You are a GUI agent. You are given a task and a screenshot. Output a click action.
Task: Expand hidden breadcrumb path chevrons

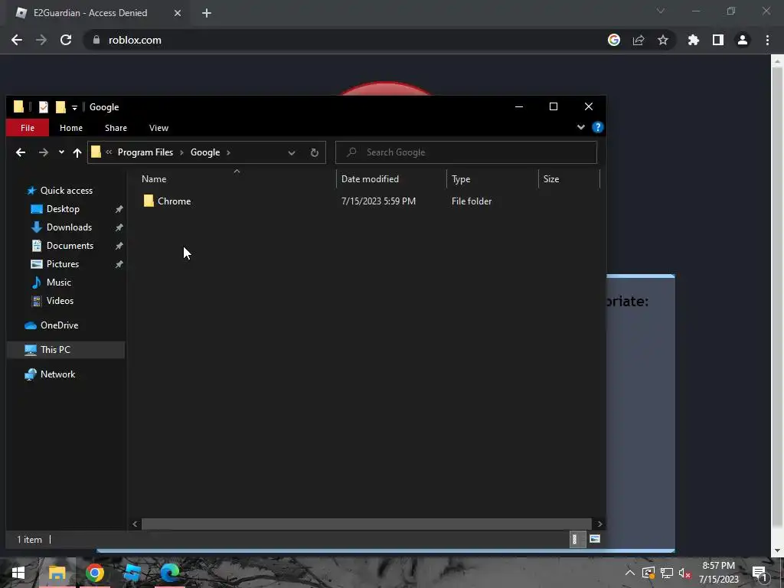tap(109, 152)
